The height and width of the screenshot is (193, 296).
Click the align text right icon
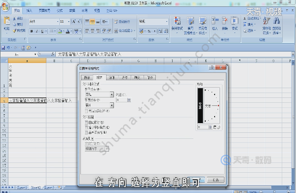98,31
